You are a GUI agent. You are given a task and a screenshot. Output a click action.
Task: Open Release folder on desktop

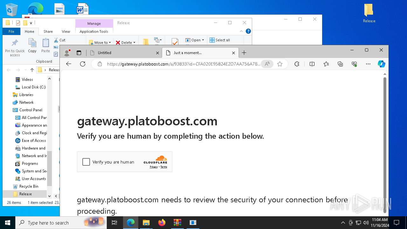pos(369,13)
